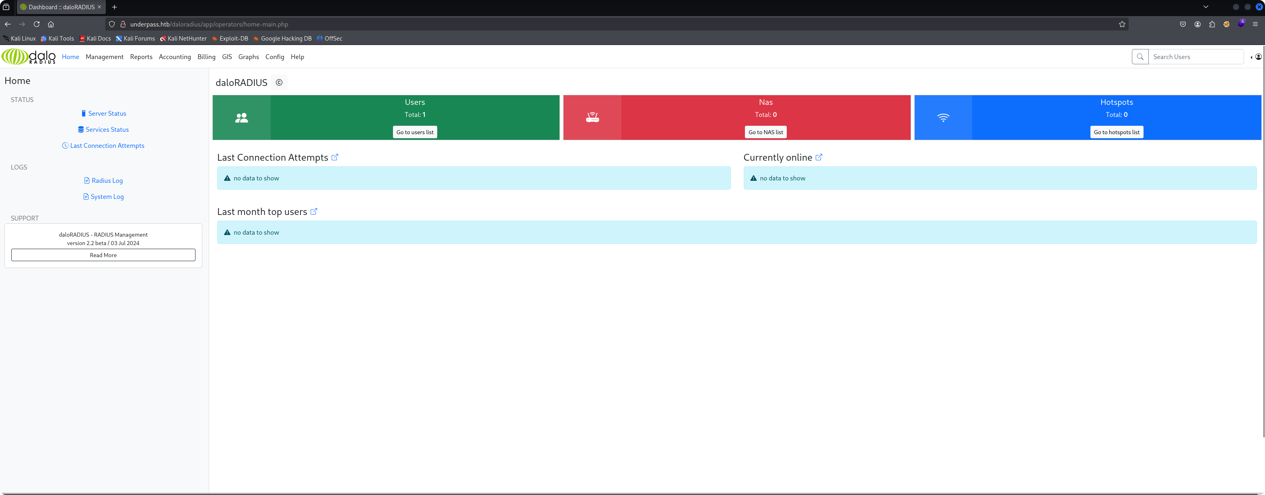
Task: Bookmark page with the star icon
Action: coord(1122,24)
